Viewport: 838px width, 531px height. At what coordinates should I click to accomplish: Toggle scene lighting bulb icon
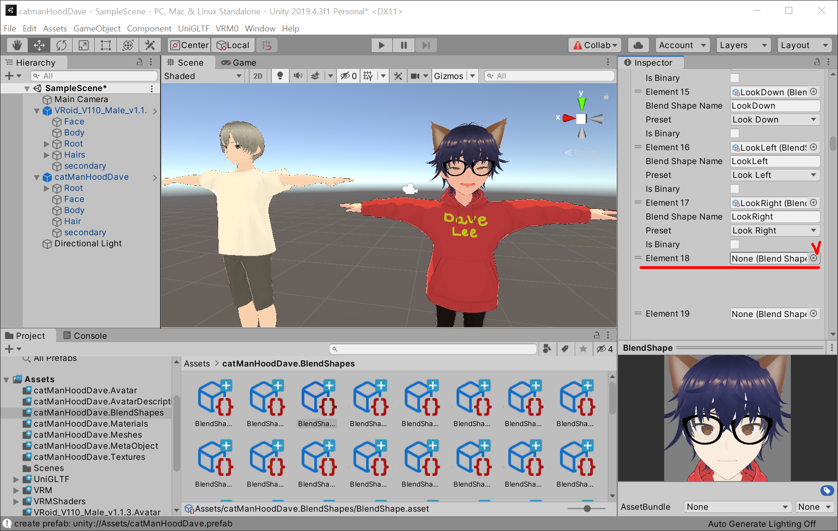point(280,76)
